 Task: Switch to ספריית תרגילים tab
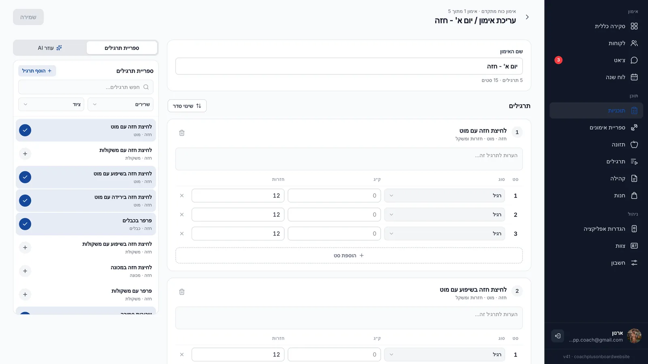(x=122, y=48)
